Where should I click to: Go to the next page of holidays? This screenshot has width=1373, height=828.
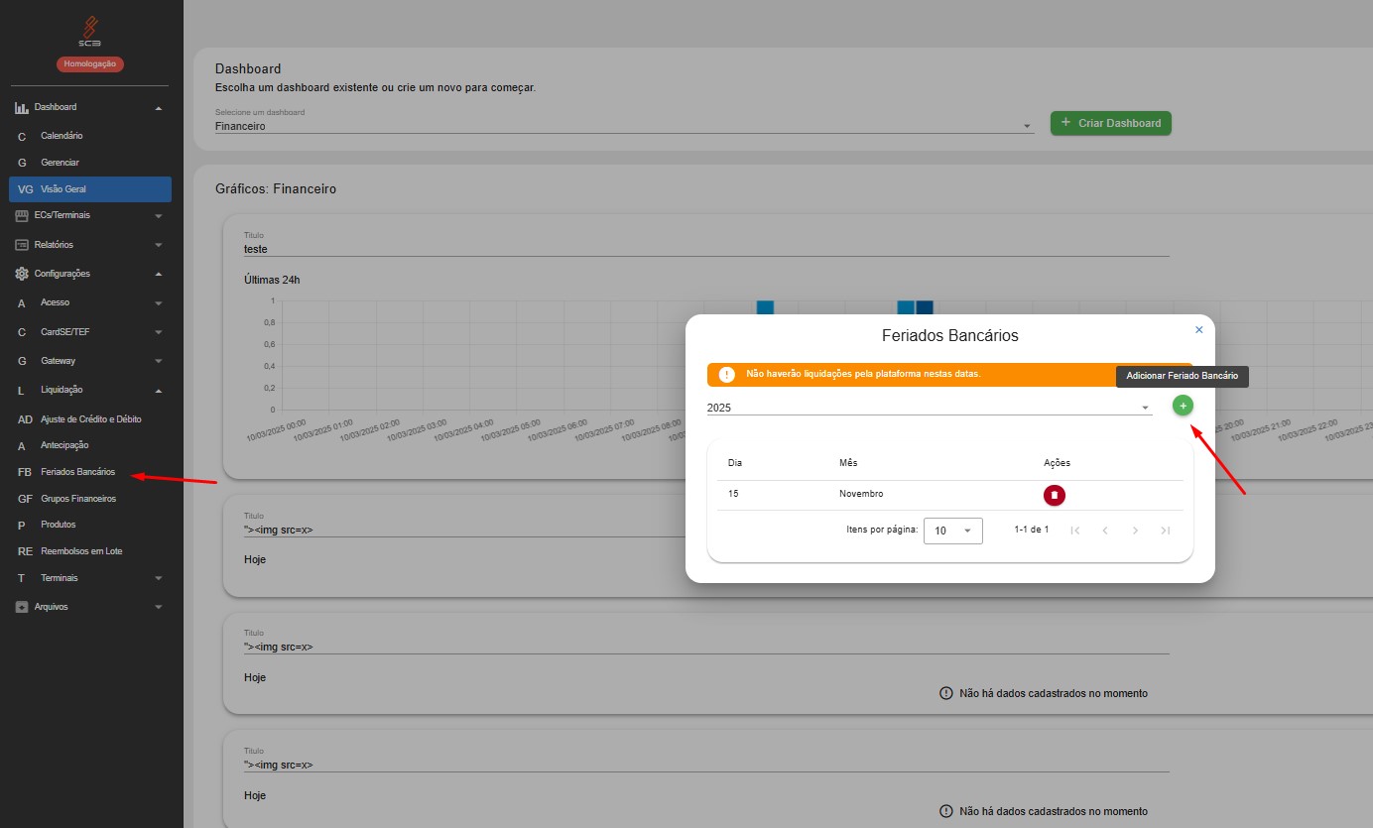1136,531
